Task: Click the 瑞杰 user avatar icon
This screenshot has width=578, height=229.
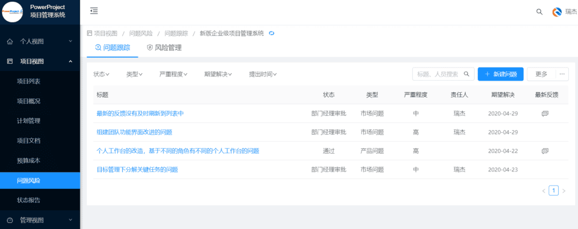Action: (x=557, y=12)
